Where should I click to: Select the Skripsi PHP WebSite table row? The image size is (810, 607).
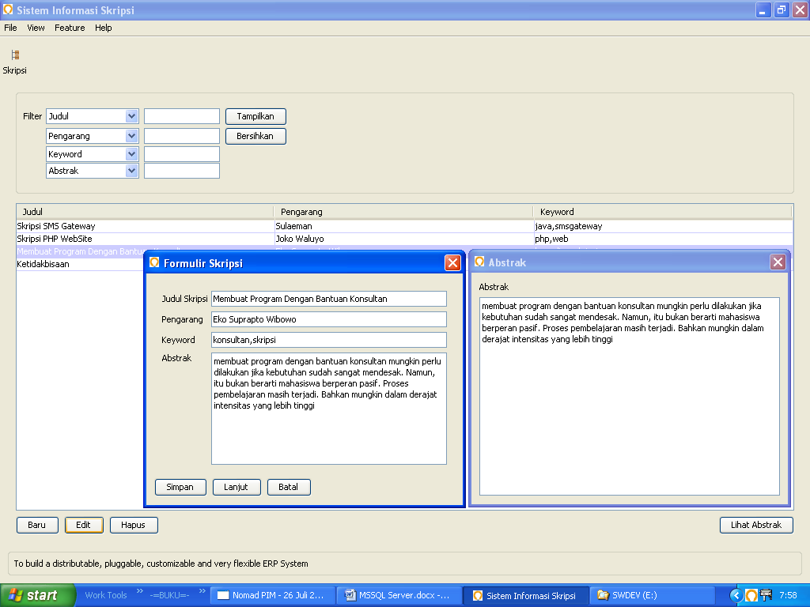(x=404, y=239)
